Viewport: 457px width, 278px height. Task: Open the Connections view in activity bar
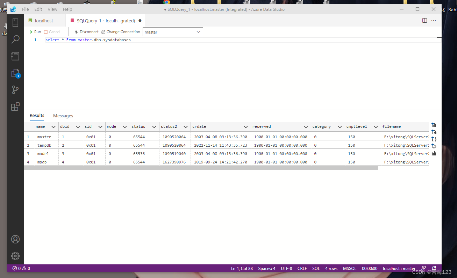point(15,23)
